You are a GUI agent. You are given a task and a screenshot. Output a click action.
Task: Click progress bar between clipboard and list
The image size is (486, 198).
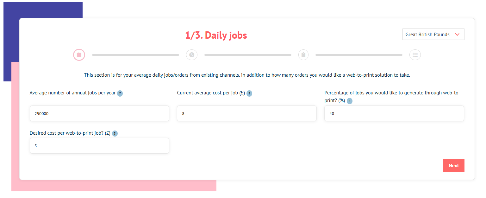point(359,55)
